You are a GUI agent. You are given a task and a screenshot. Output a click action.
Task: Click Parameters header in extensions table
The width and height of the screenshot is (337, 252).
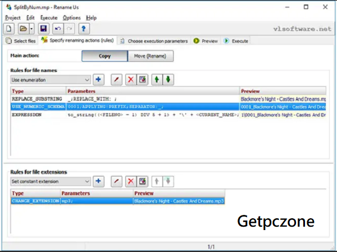(97, 193)
